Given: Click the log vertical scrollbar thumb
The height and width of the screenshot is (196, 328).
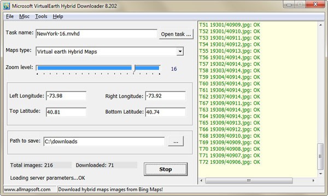Looking at the screenshot, I should (x=320, y=156).
